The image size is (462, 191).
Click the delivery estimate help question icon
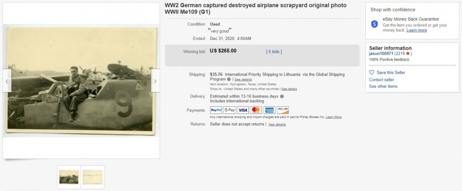(282, 96)
